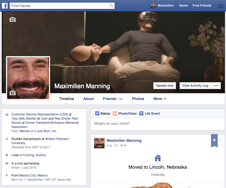Click the briefcase work icon
This screenshot has width=226, height=188.
coord(7,115)
